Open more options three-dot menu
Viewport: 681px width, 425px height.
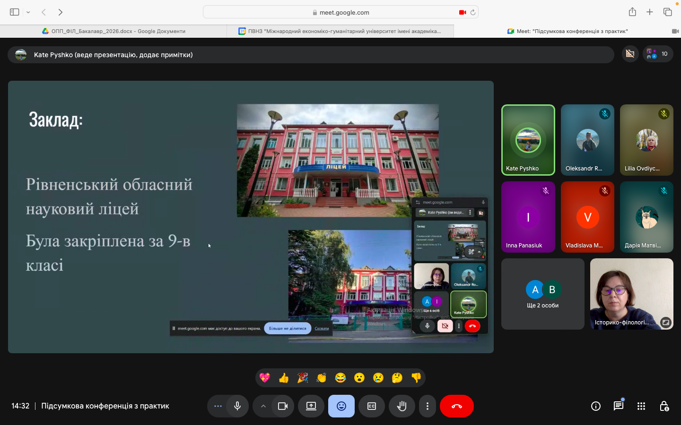click(x=428, y=406)
